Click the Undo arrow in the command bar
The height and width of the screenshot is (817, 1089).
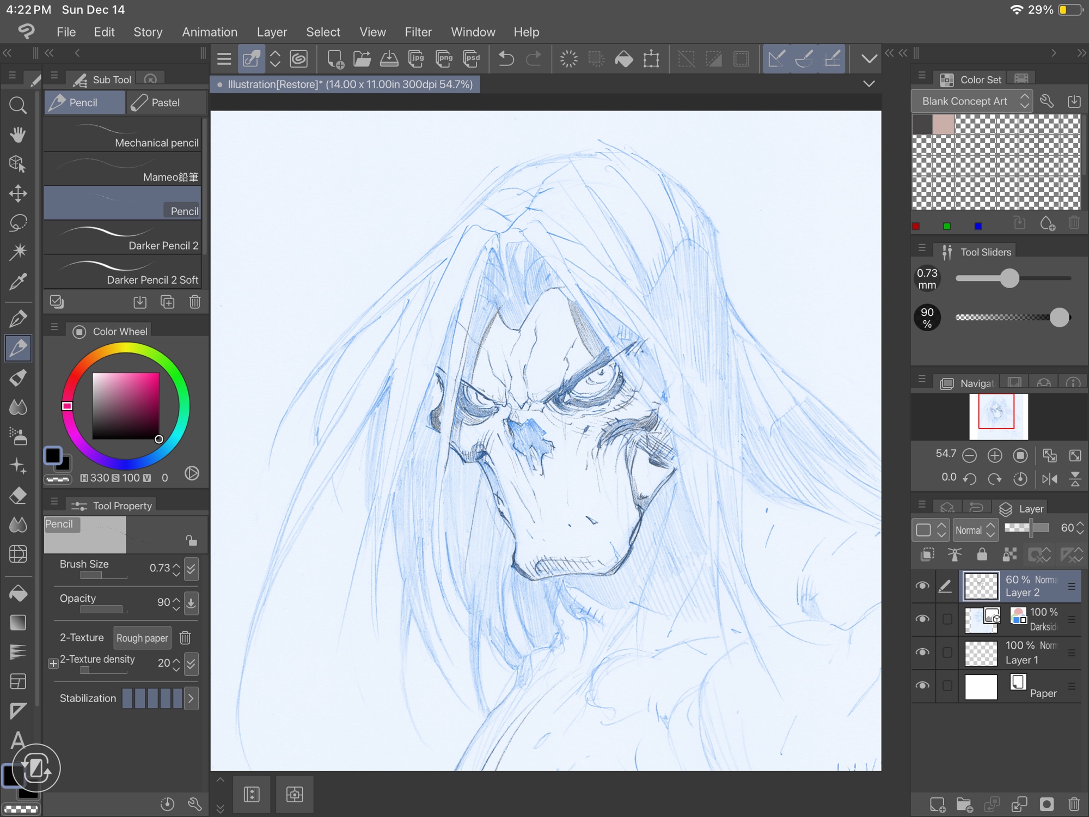pyautogui.click(x=506, y=59)
